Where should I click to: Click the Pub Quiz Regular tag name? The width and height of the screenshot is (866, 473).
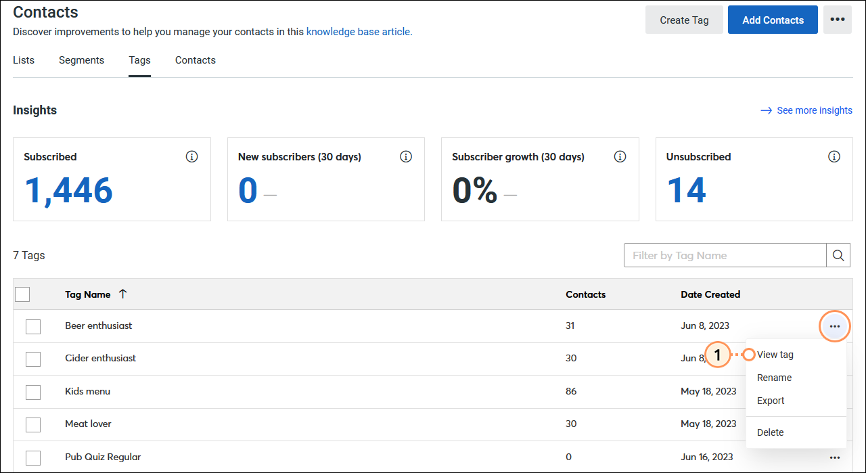tap(103, 457)
